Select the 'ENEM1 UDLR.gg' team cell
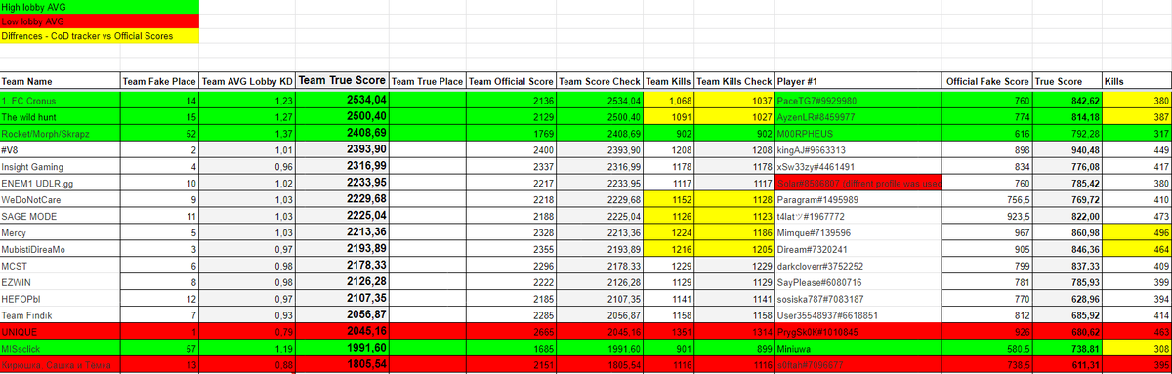Screen dimensions: 1172x374 tap(60, 185)
